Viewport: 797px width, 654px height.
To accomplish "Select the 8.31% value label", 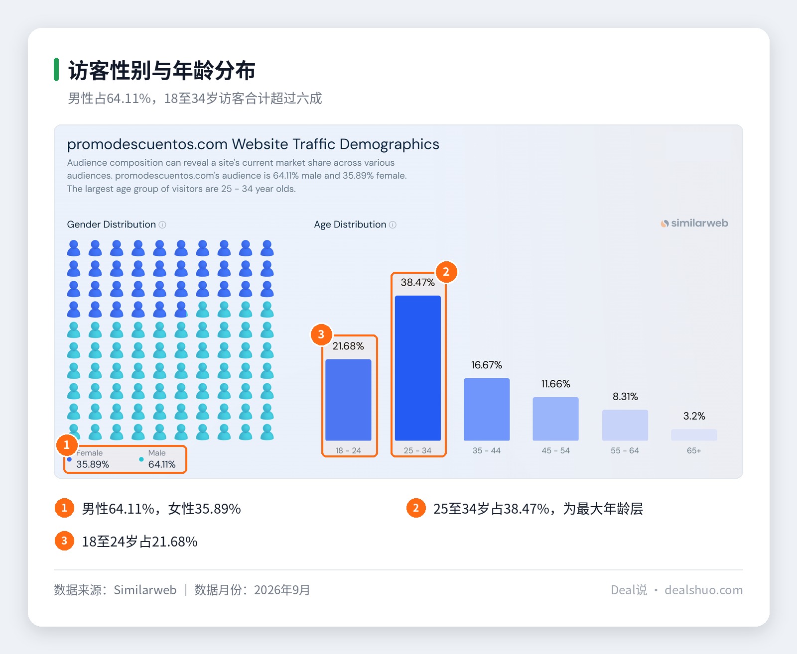I will click(x=625, y=396).
